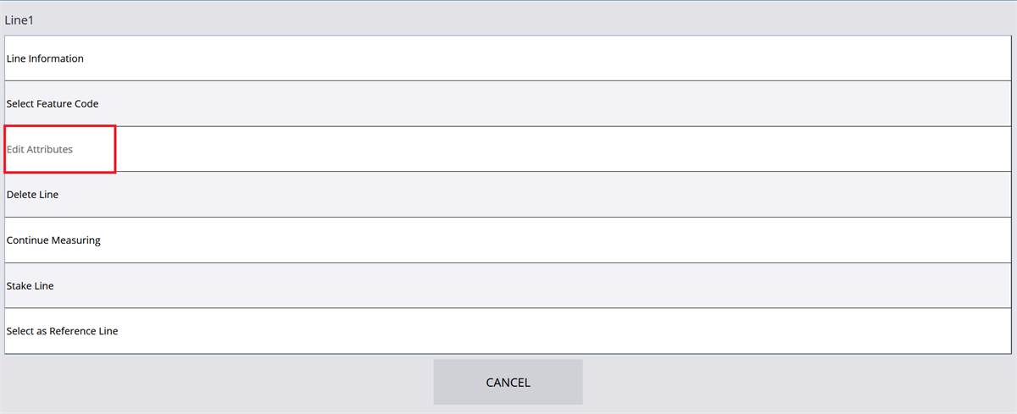View information for Line1
This screenshot has height=414, width=1017.
(508, 58)
